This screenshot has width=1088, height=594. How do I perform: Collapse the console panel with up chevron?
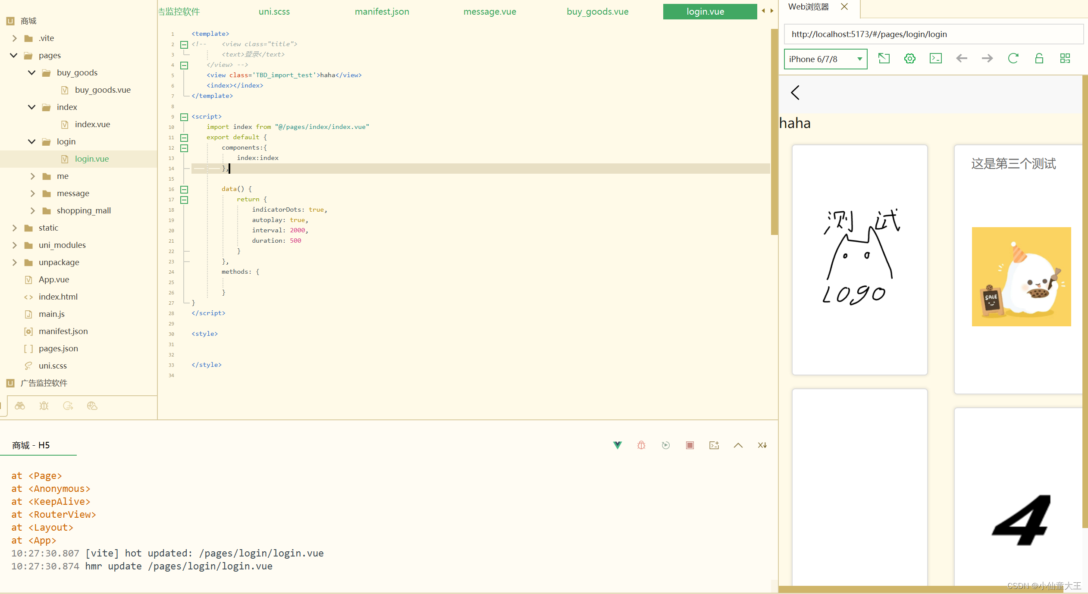coord(738,445)
